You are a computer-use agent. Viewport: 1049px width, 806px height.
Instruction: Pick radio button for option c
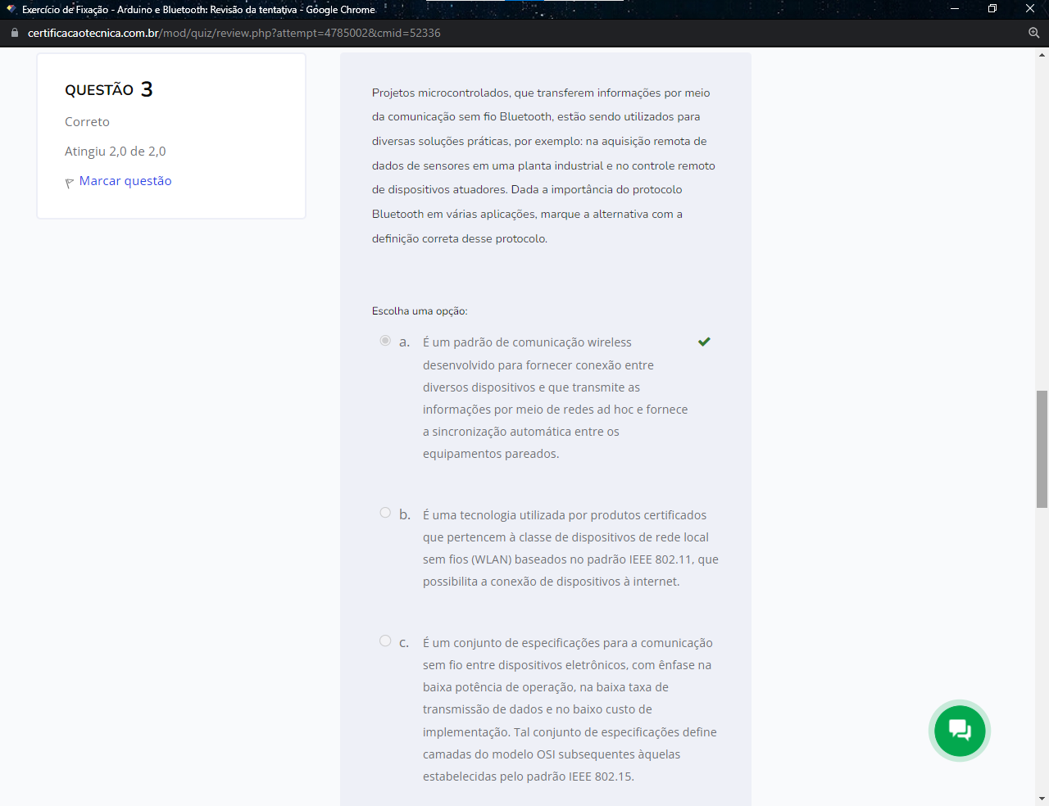(x=385, y=641)
